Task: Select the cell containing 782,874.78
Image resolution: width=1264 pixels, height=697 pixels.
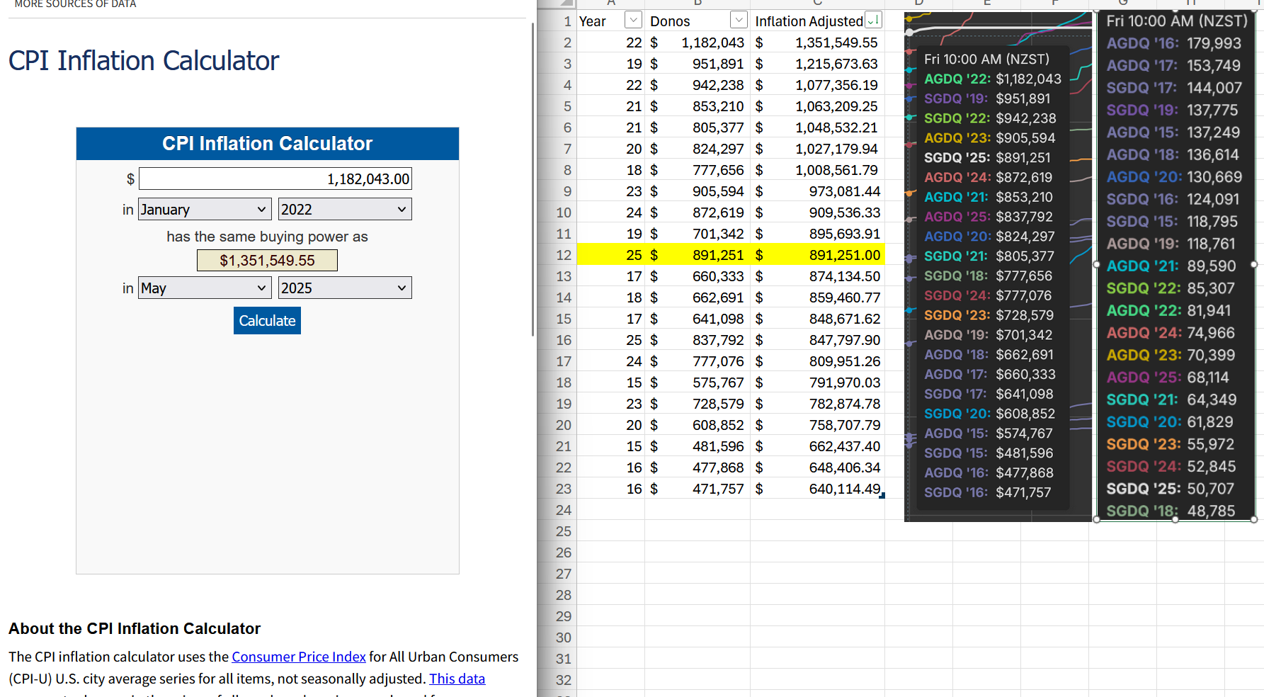Action: 817,404
